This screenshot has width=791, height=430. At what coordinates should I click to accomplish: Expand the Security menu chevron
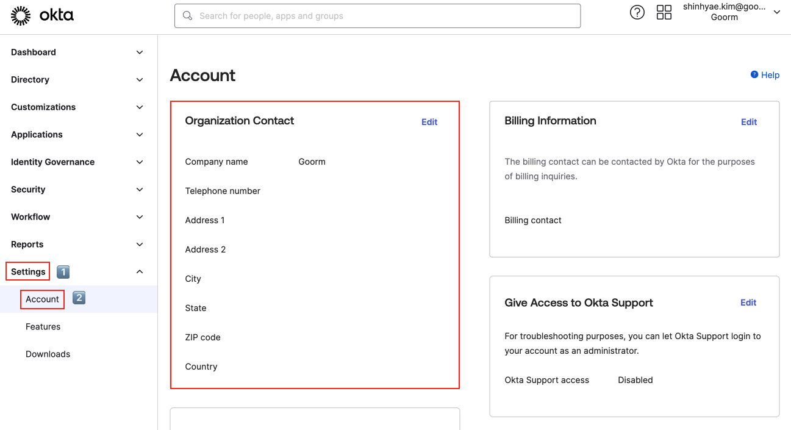(x=140, y=190)
